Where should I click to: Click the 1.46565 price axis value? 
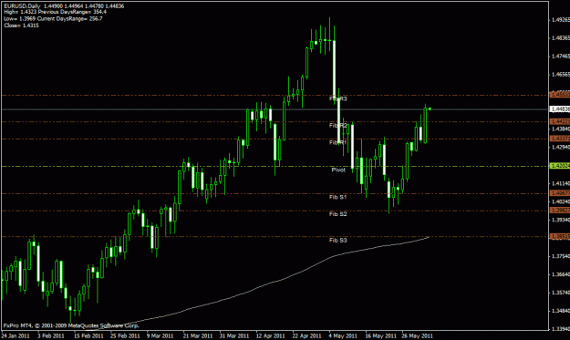(561, 74)
